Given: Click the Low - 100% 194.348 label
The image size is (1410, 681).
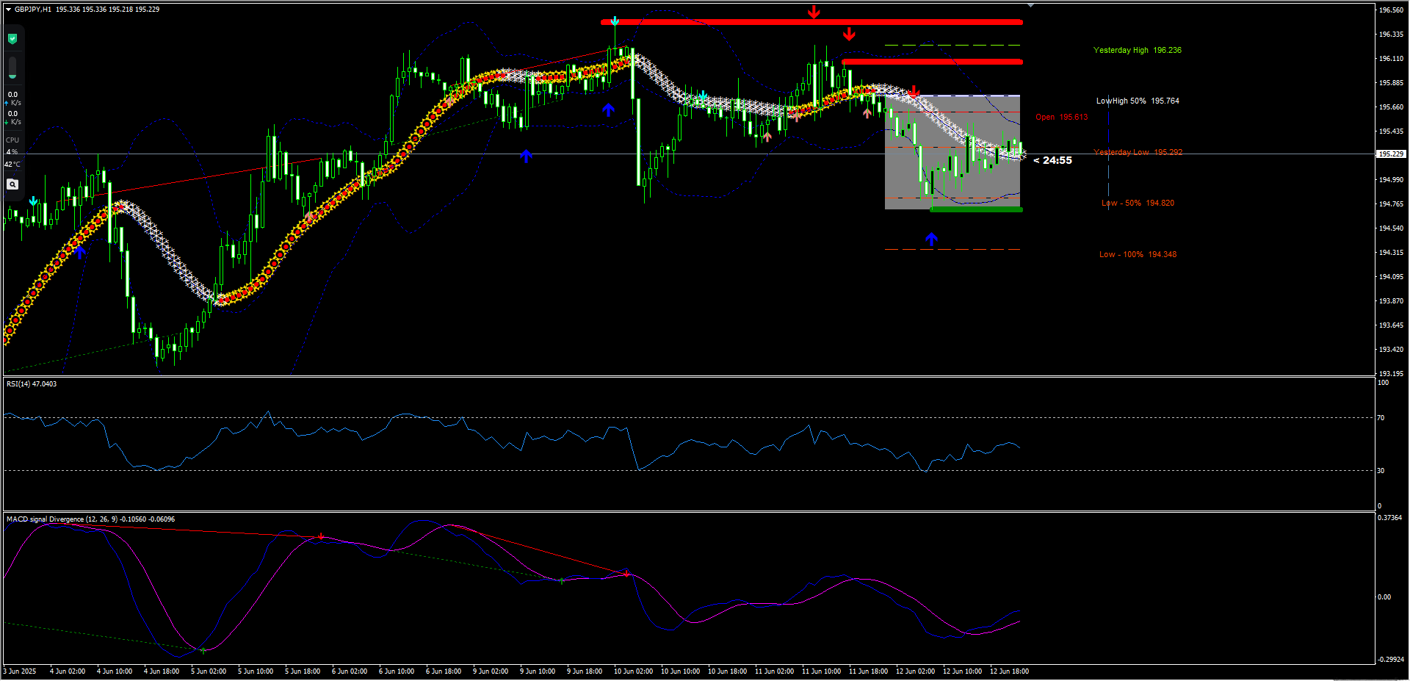Looking at the screenshot, I should [x=1138, y=254].
